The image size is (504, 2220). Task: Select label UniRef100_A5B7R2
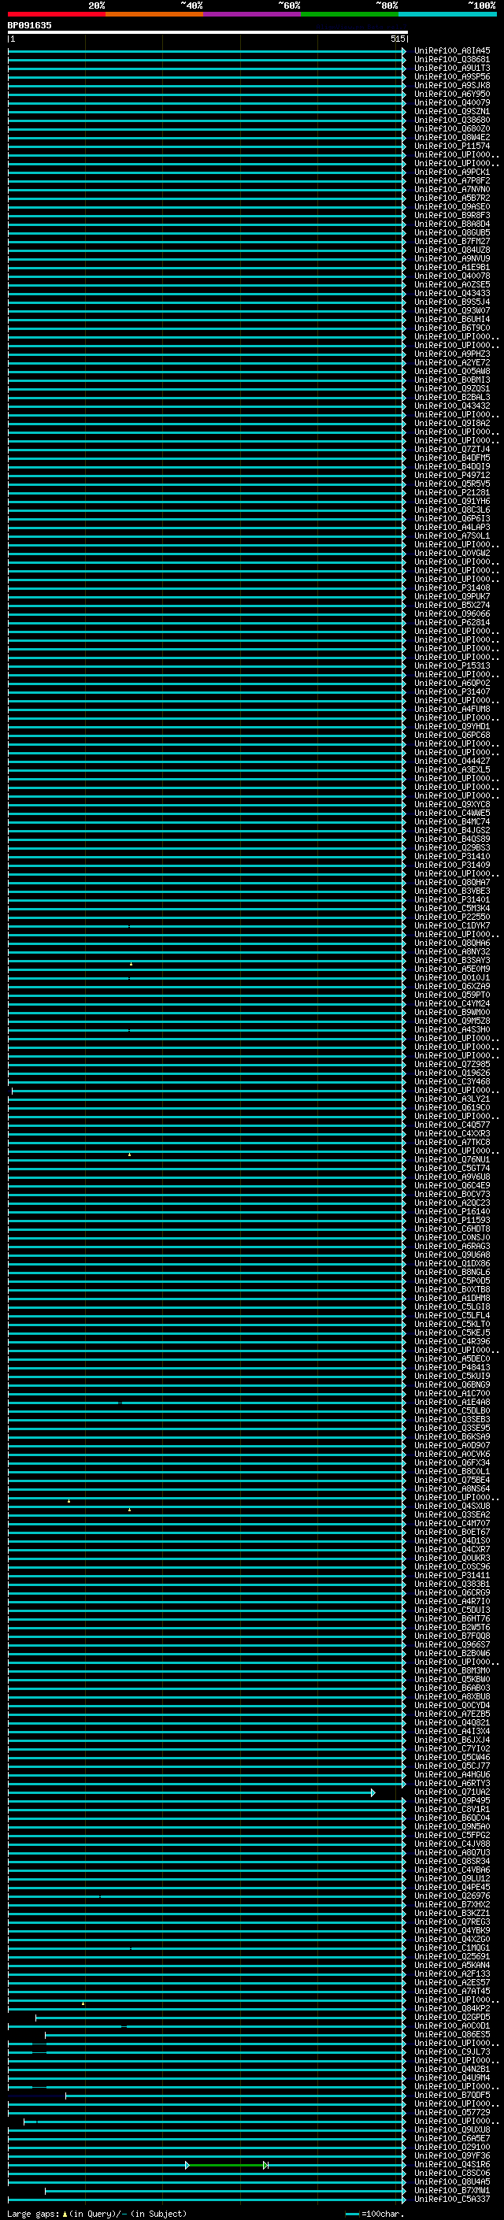(x=451, y=198)
